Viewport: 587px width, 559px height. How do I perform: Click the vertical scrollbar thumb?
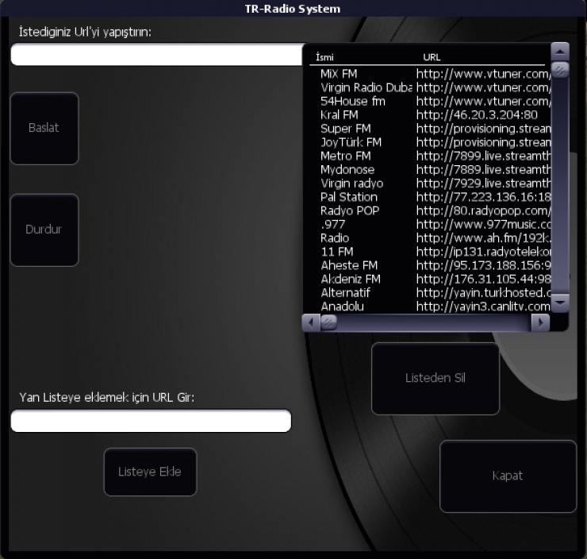click(560, 70)
